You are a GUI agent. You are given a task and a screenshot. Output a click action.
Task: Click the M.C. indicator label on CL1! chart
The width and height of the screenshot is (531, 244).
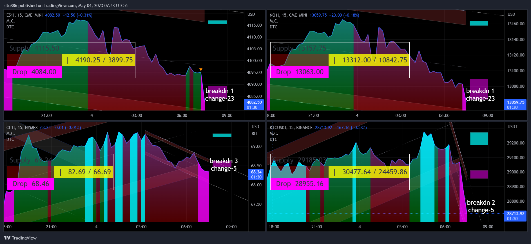click(11, 134)
